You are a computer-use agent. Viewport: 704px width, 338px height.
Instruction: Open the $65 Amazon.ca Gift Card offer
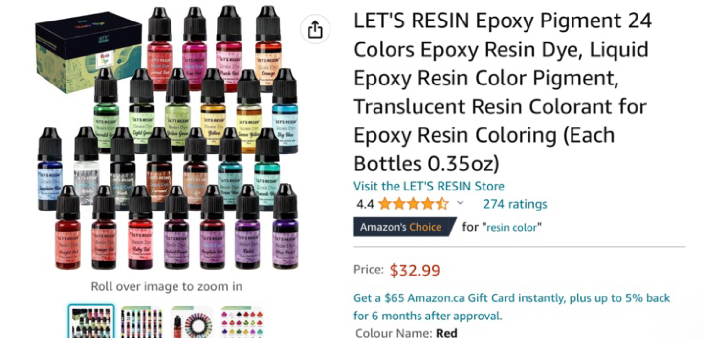[x=511, y=307]
